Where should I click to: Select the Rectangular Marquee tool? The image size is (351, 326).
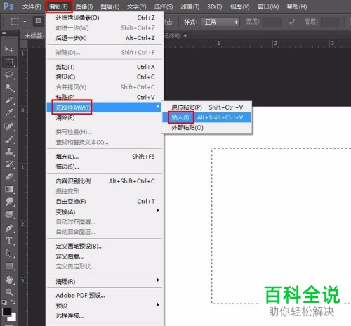pyautogui.click(x=9, y=62)
